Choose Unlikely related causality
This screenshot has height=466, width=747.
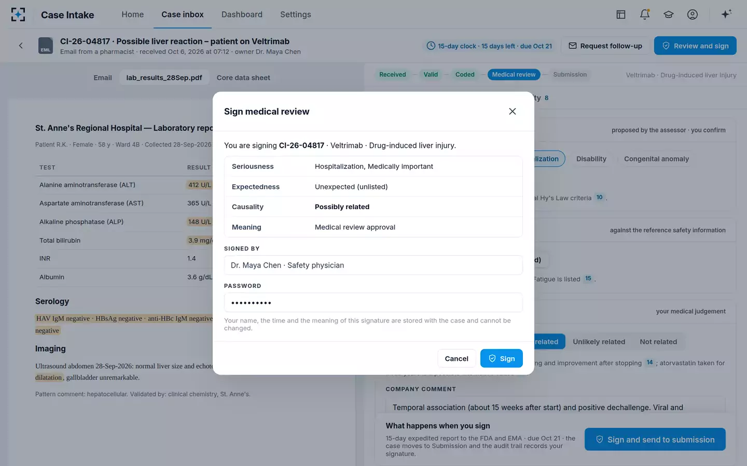599,342
